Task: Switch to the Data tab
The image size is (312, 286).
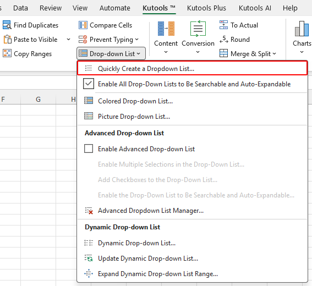Action: pos(20,8)
